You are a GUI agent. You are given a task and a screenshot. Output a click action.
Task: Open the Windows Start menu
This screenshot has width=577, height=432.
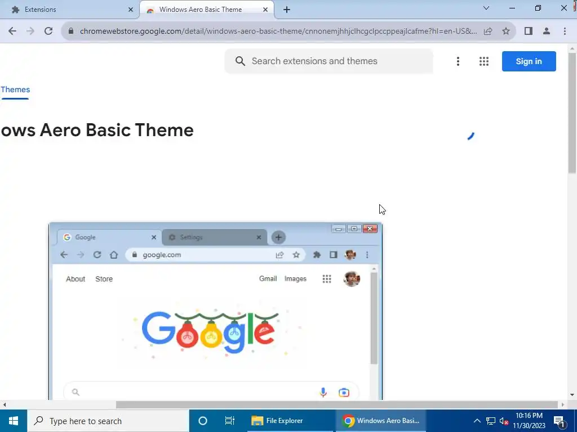click(x=14, y=421)
